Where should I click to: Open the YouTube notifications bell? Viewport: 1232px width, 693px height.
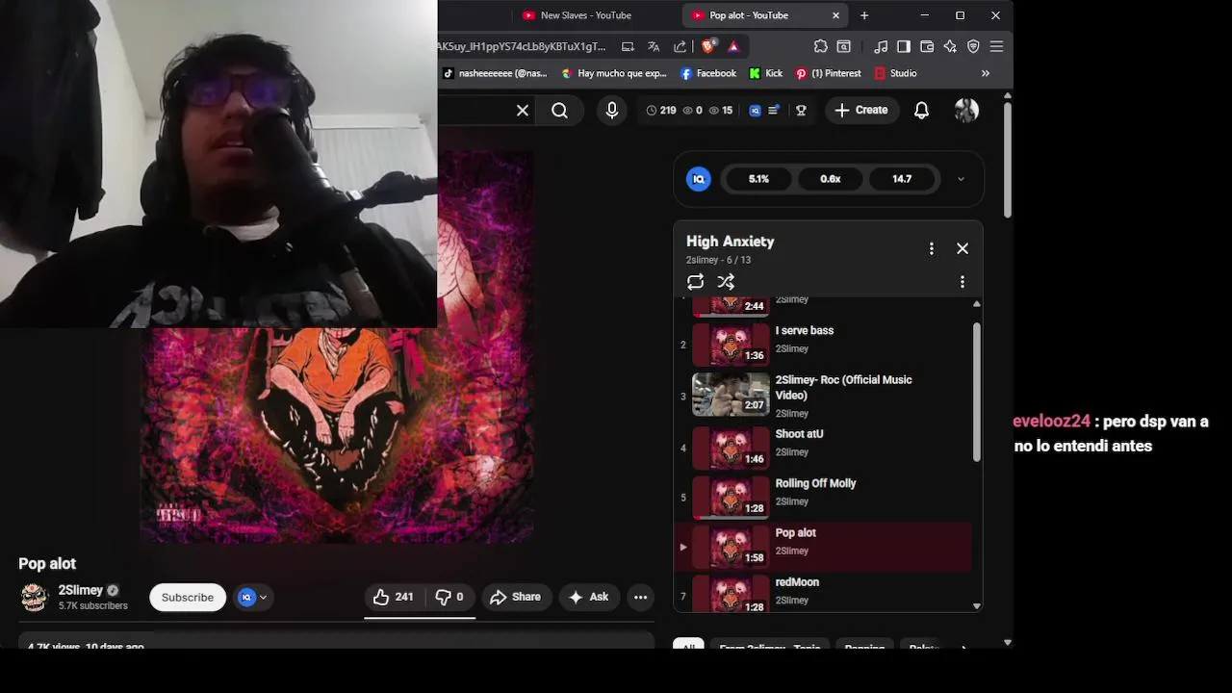[x=921, y=111]
